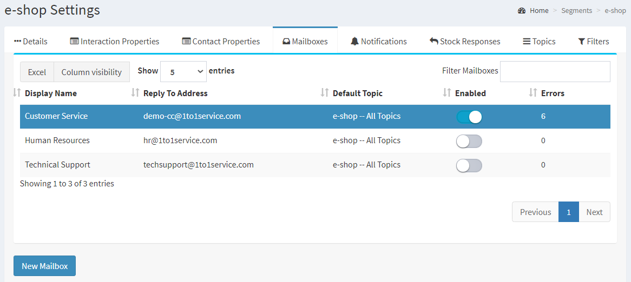Open the Notifications tab via its bell icon
The image size is (631, 282).
pos(354,42)
